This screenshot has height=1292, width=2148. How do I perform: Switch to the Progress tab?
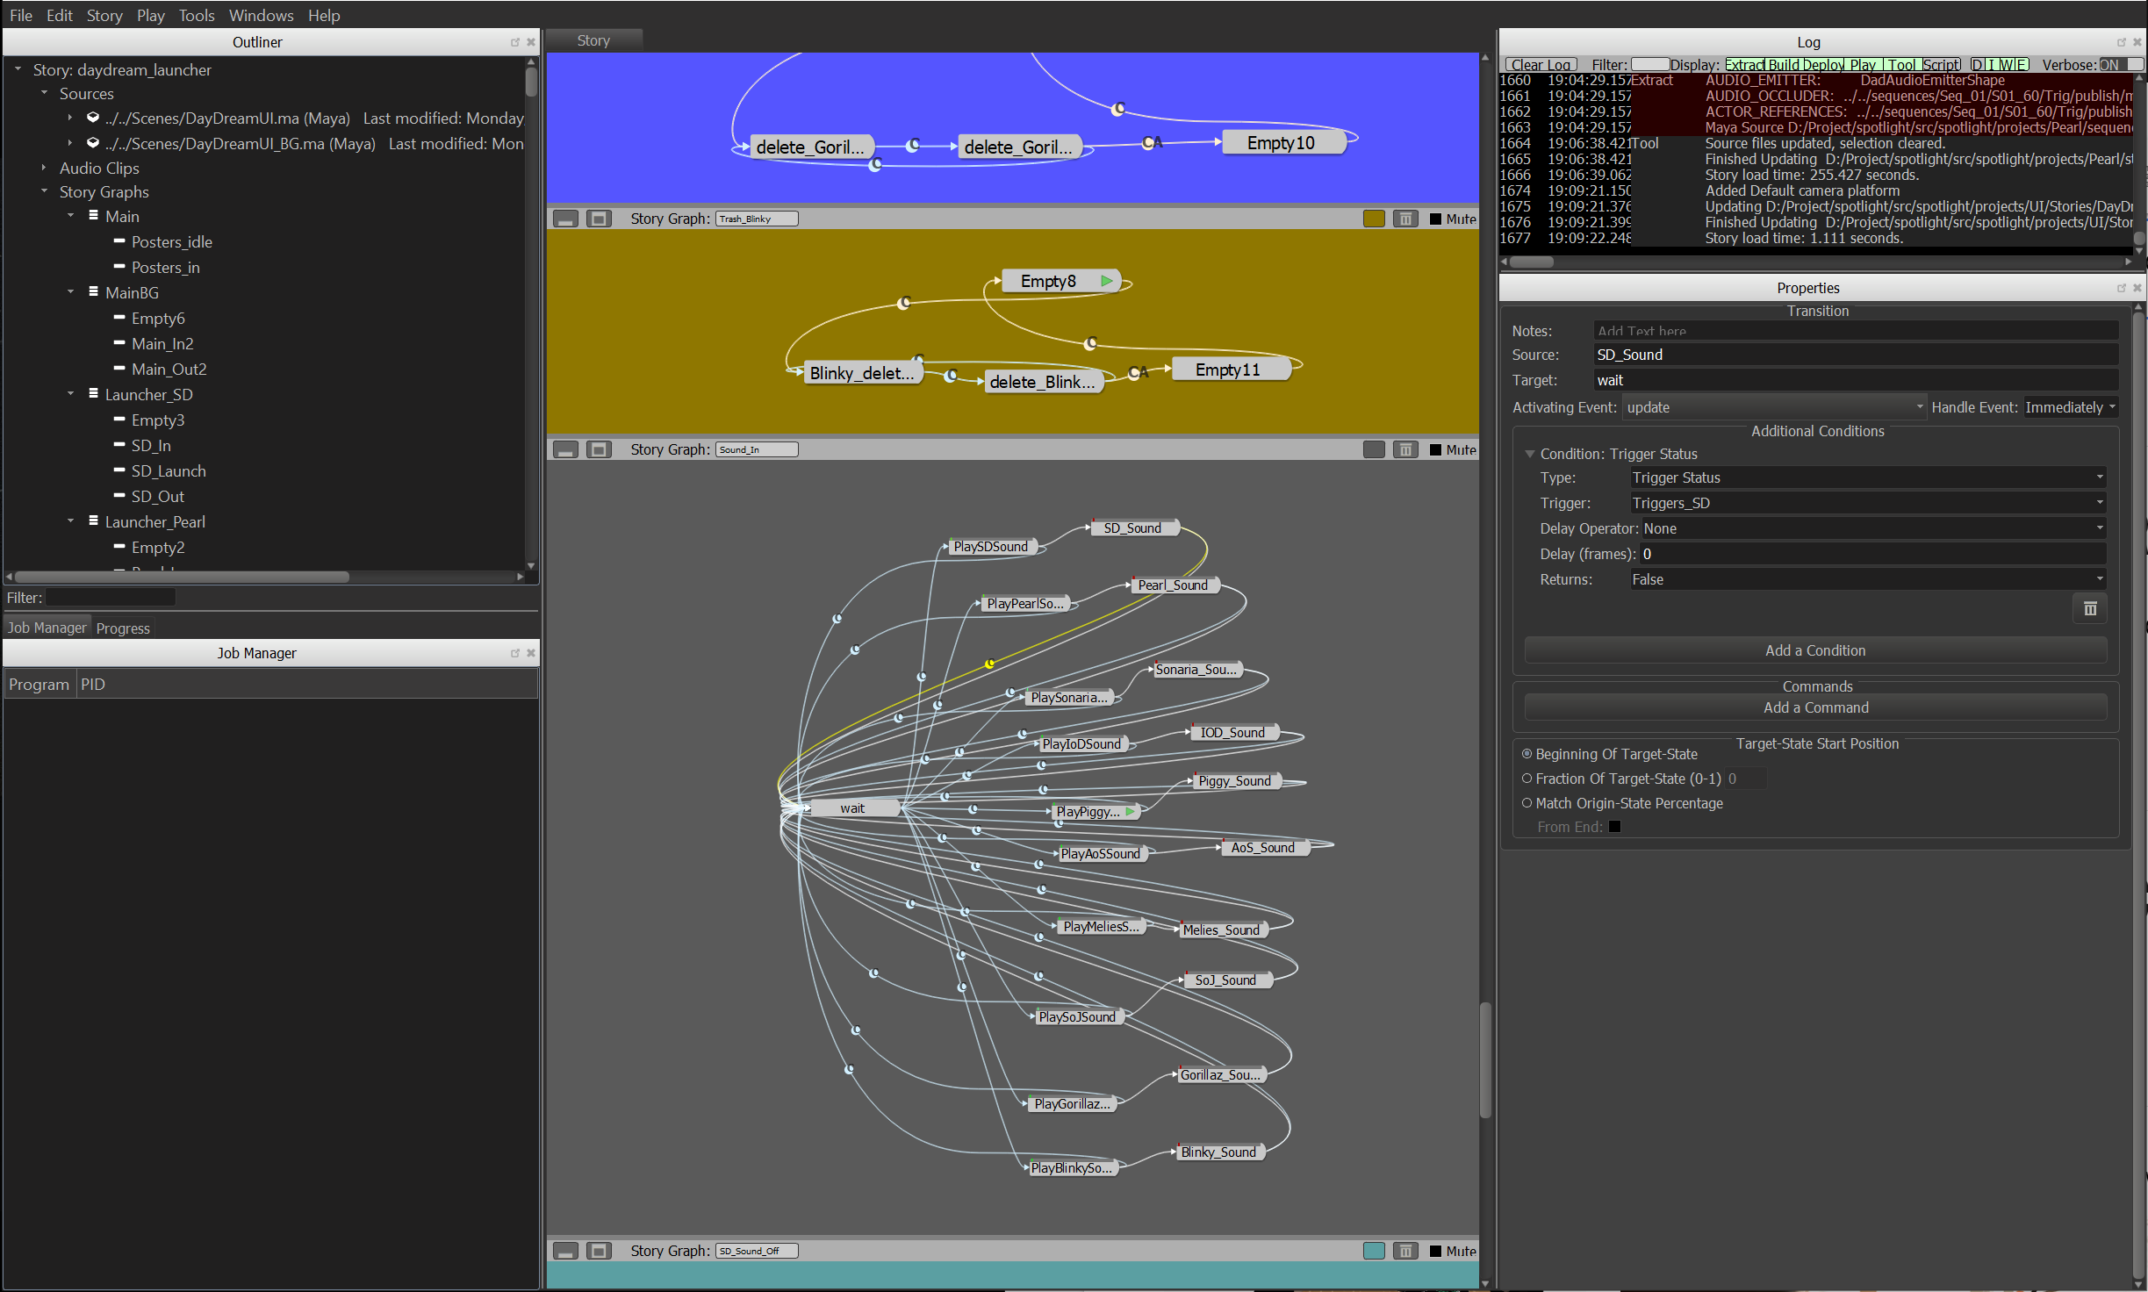(123, 628)
